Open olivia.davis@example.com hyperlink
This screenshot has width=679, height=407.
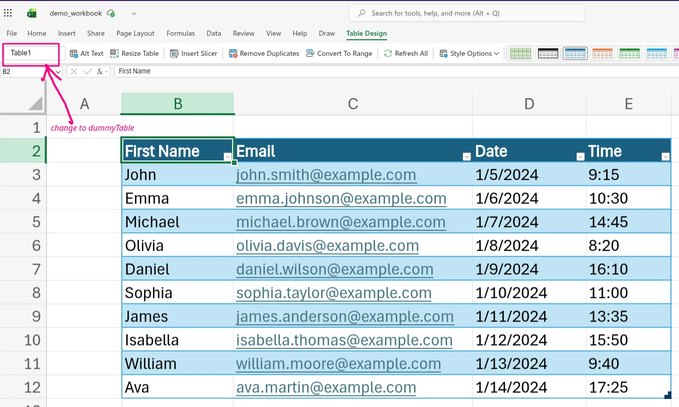[x=328, y=246]
